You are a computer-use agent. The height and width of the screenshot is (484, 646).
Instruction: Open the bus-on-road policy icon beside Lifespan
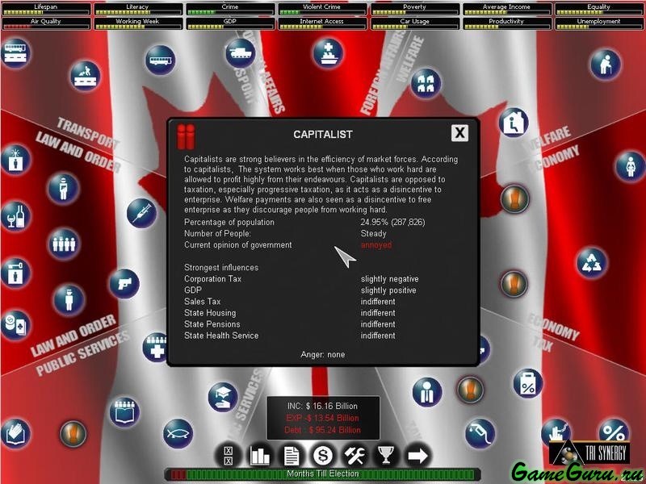(15, 52)
